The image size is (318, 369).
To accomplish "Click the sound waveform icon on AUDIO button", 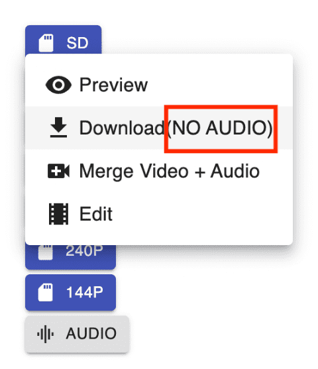I will pyautogui.click(x=45, y=334).
